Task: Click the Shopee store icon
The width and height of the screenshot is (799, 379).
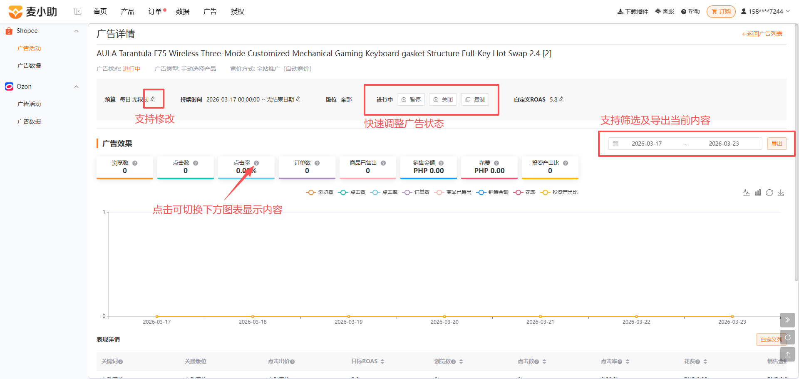Action: coord(9,31)
